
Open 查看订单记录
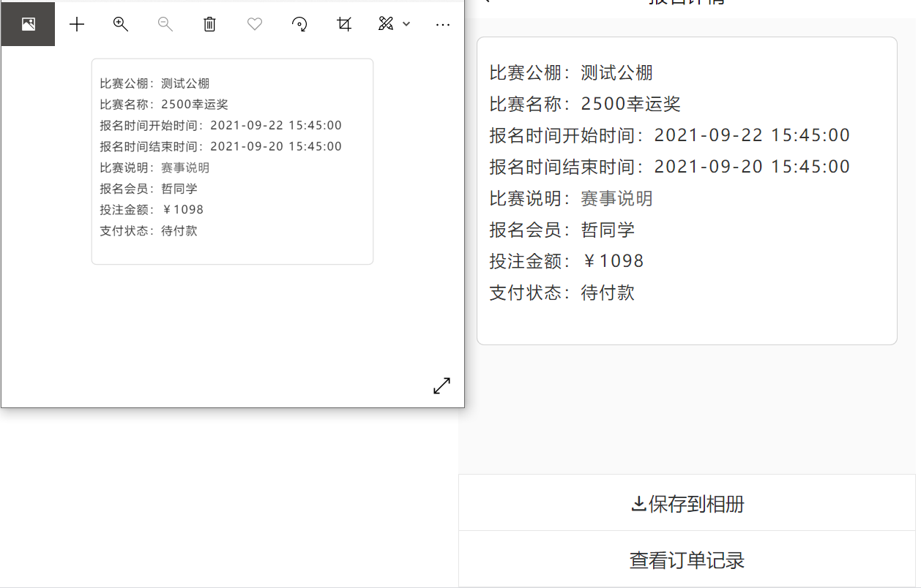686,559
